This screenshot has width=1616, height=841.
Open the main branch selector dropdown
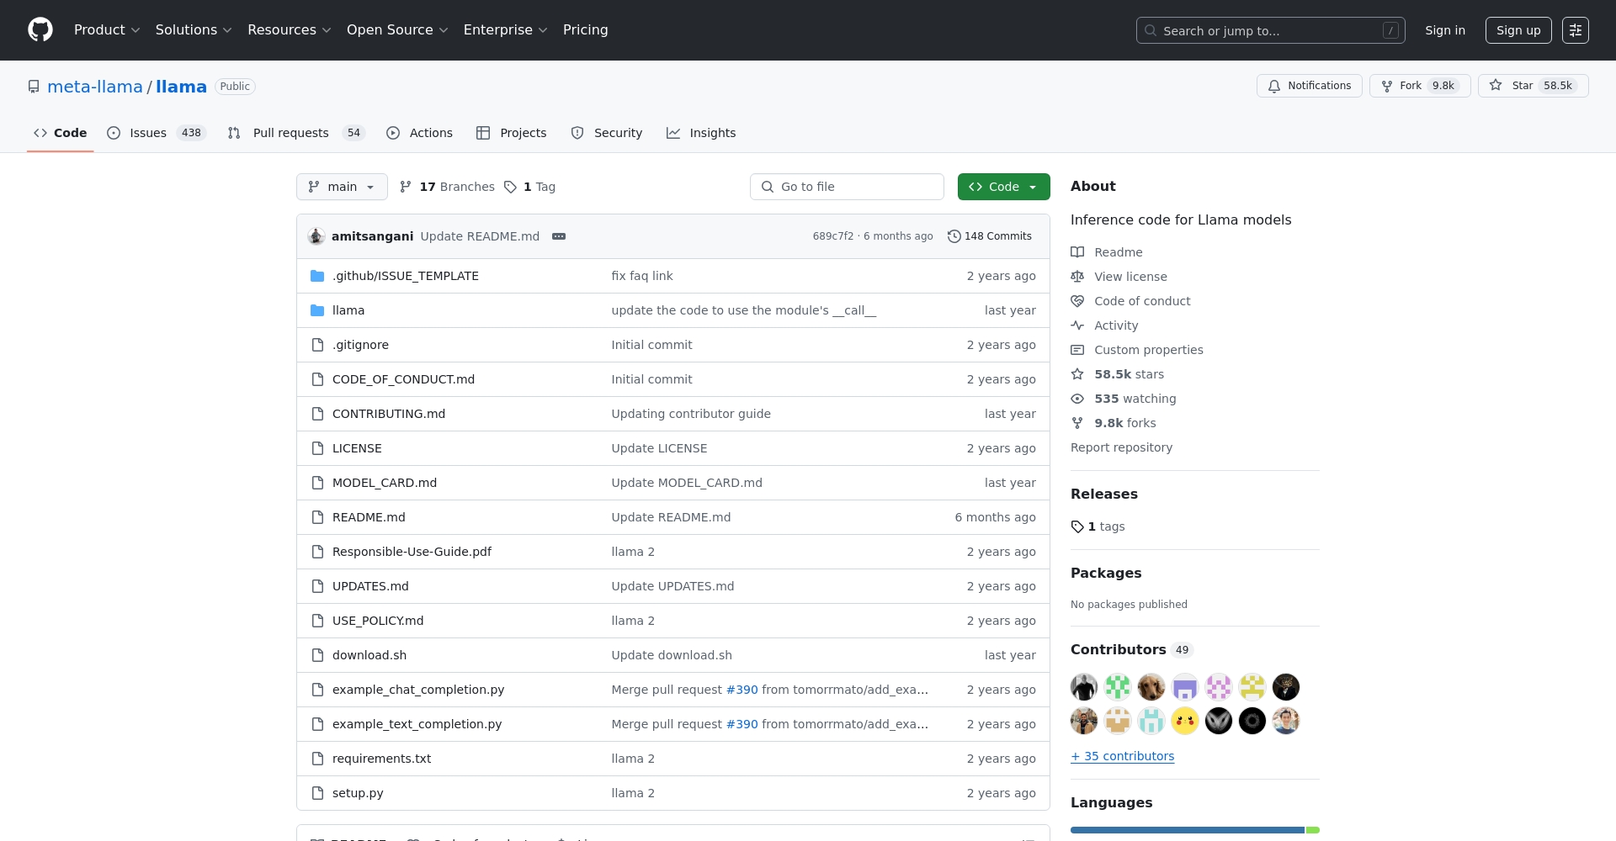[342, 187]
